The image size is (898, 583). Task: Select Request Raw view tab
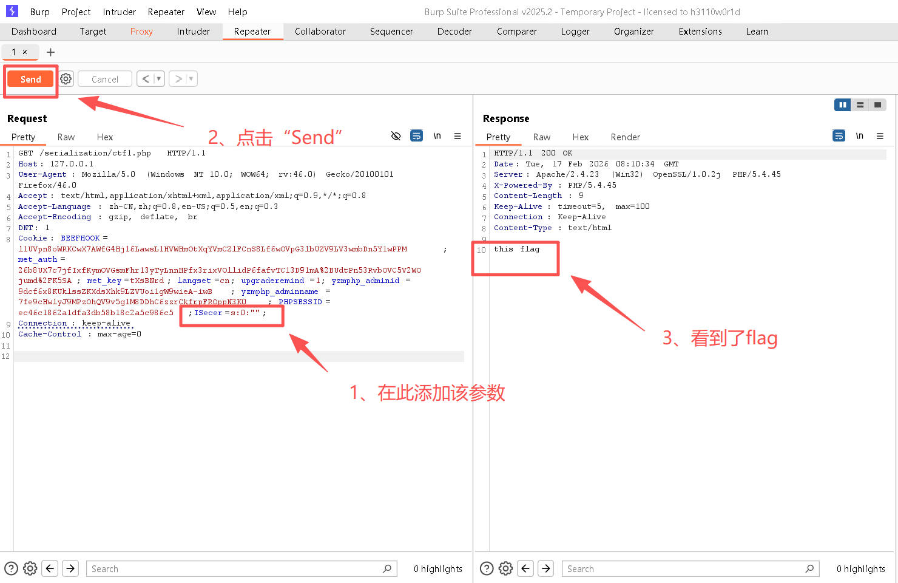[66, 137]
